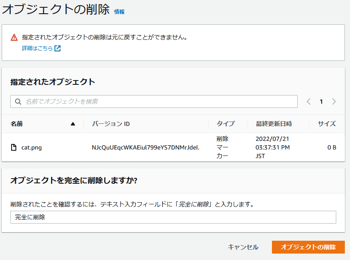Open the 情報 info link
This screenshot has height=260, width=350.
pyautogui.click(x=119, y=12)
